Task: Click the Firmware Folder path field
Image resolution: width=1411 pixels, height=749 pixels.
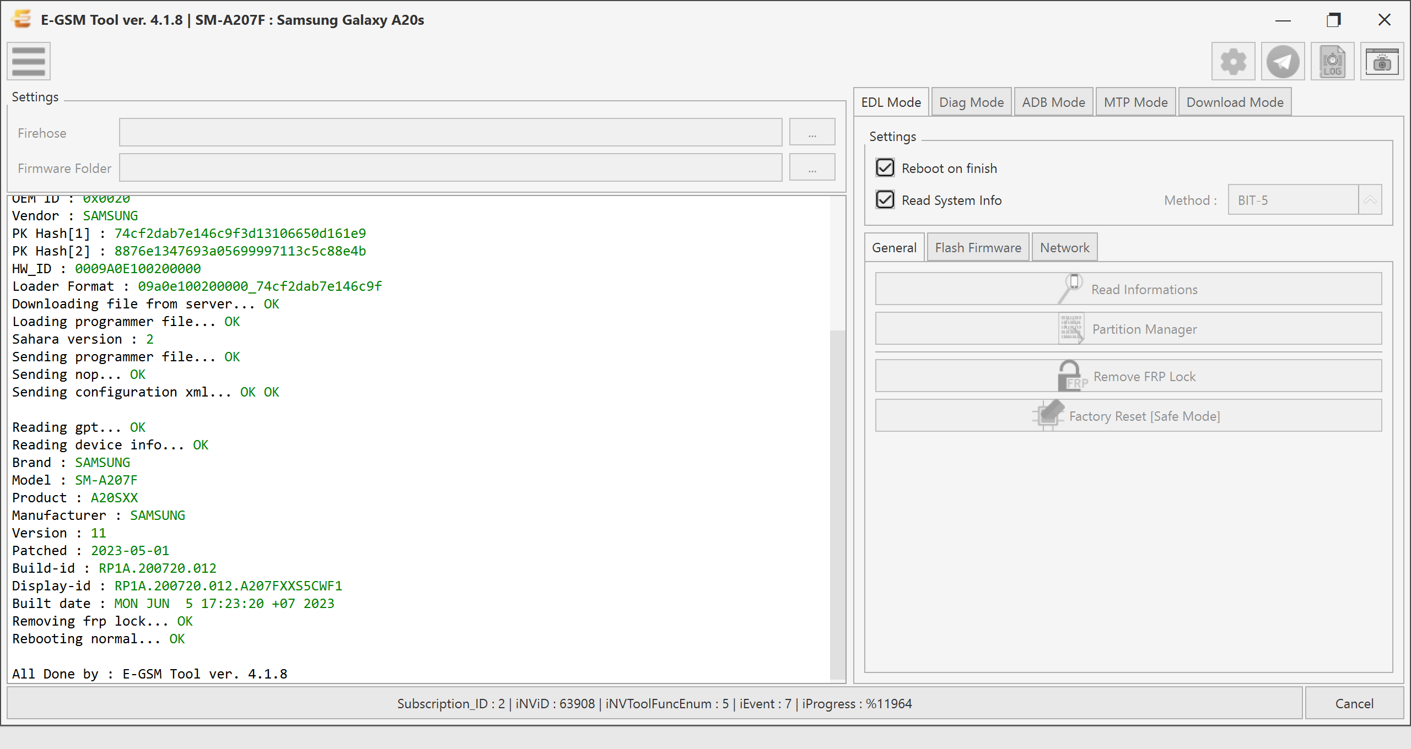Action: [450, 168]
